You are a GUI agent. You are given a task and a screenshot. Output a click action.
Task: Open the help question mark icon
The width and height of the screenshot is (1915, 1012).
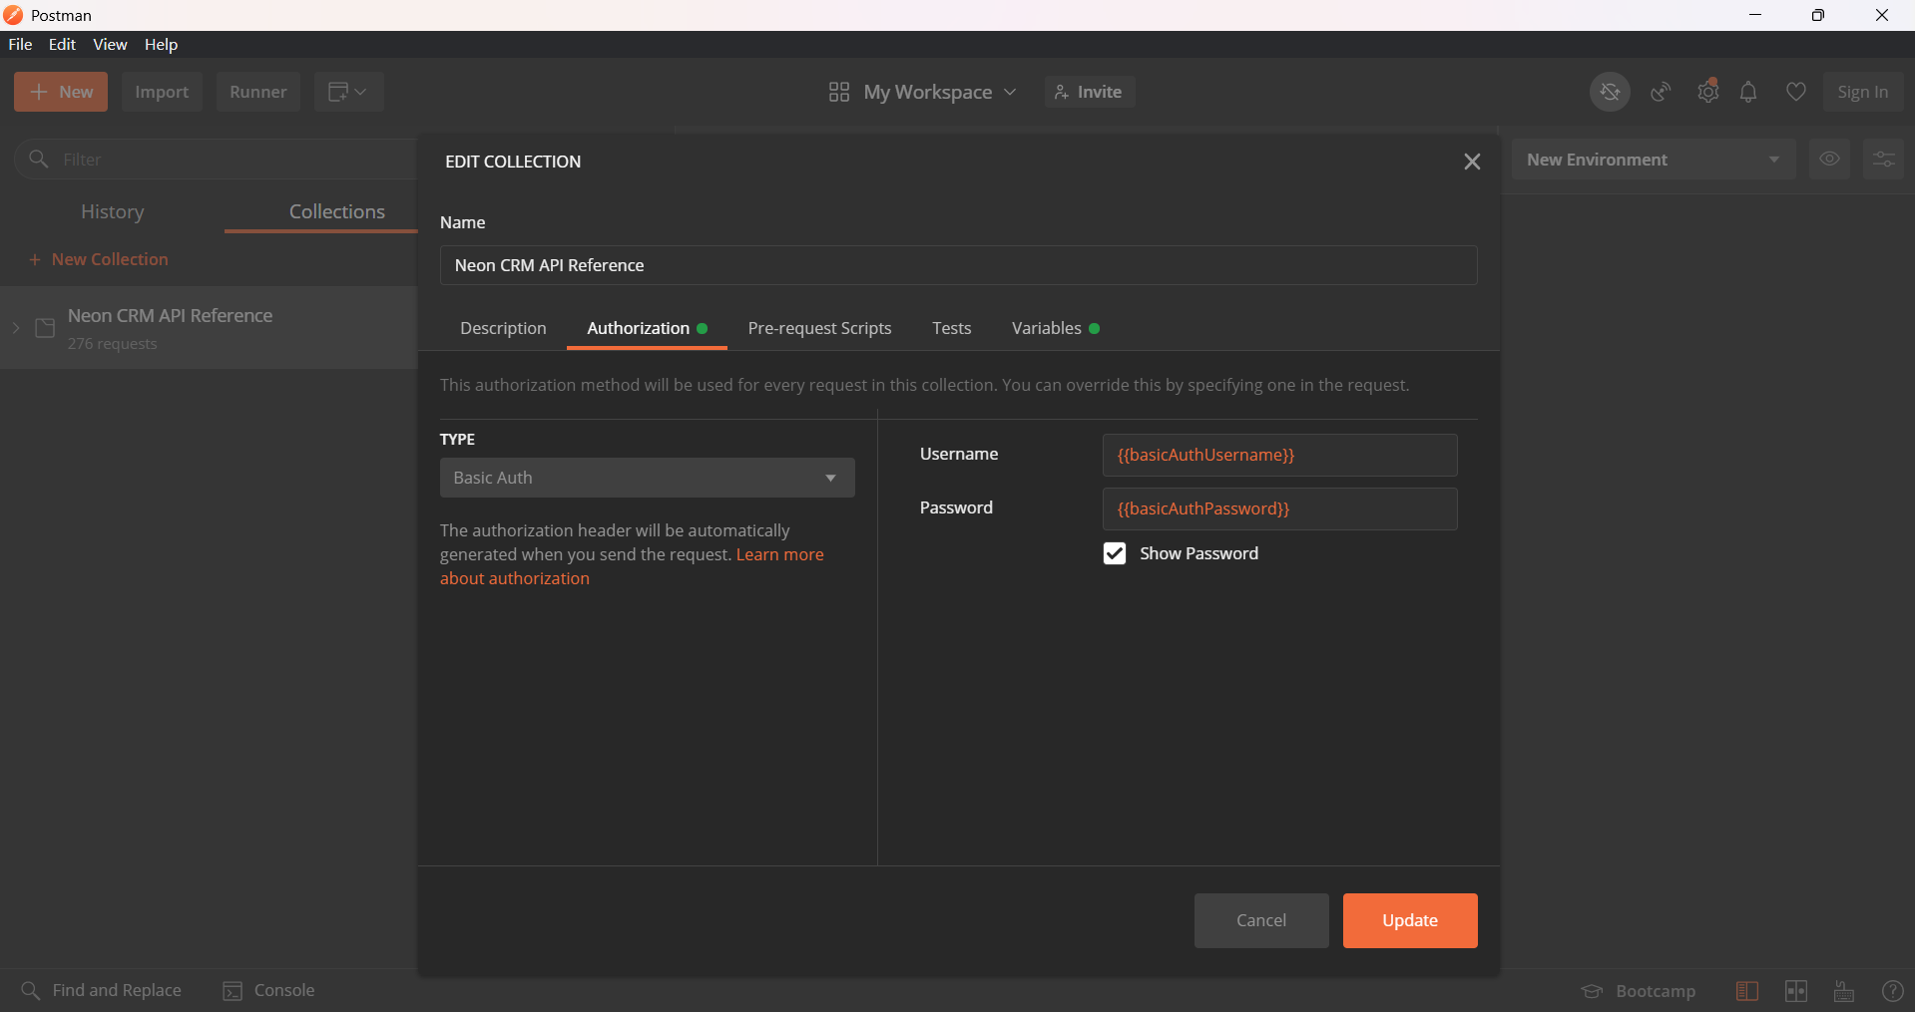click(1892, 991)
